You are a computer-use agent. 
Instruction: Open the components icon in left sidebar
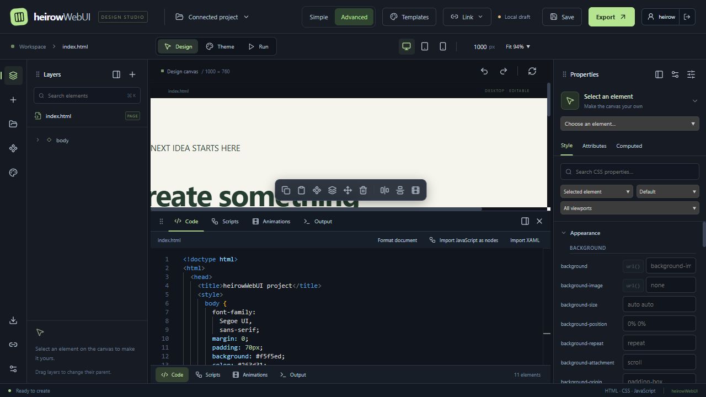tap(13, 148)
